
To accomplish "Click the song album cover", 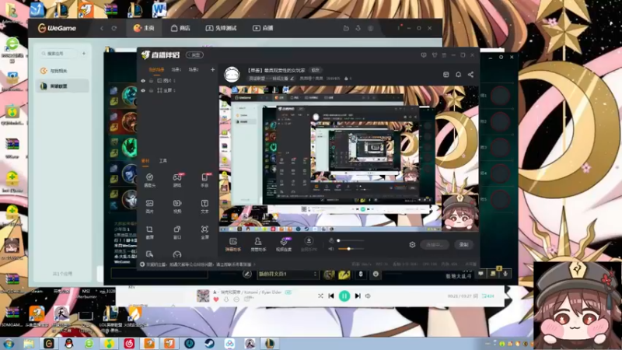I will (203, 296).
